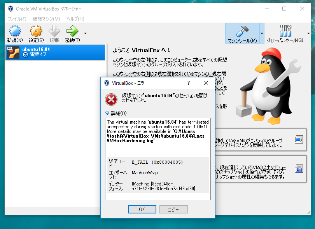Click the resize grip at window corner
The height and width of the screenshot is (229, 315).
pyautogui.click(x=308, y=213)
